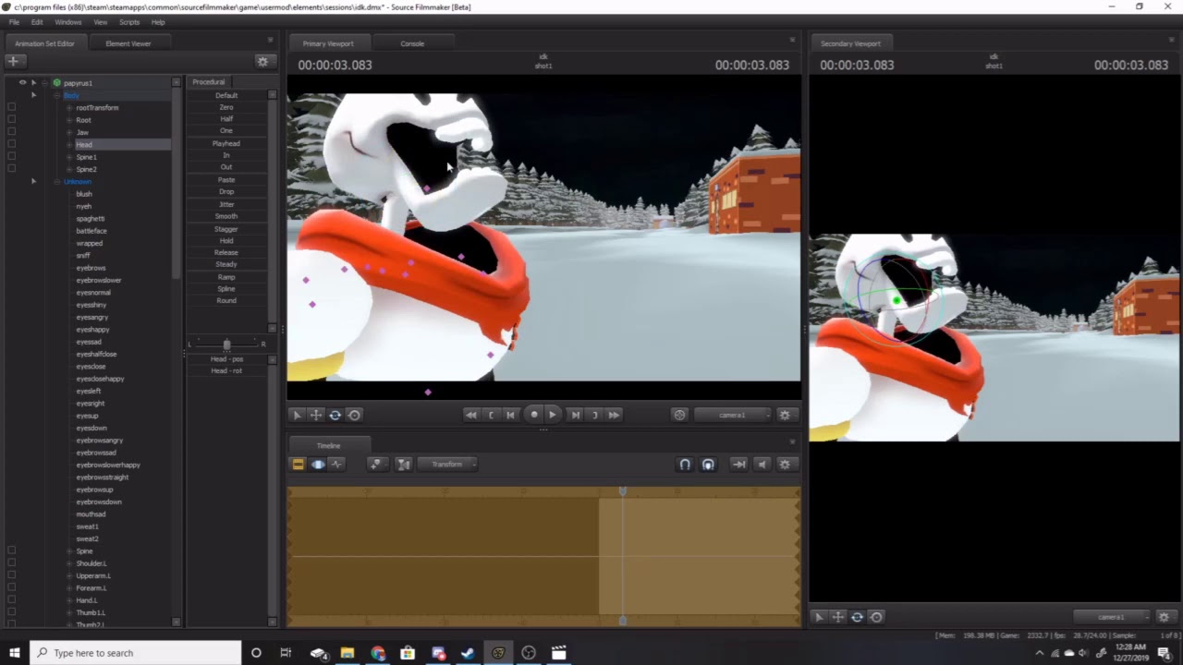Open the Transform dropdown in timeline

tap(447, 465)
